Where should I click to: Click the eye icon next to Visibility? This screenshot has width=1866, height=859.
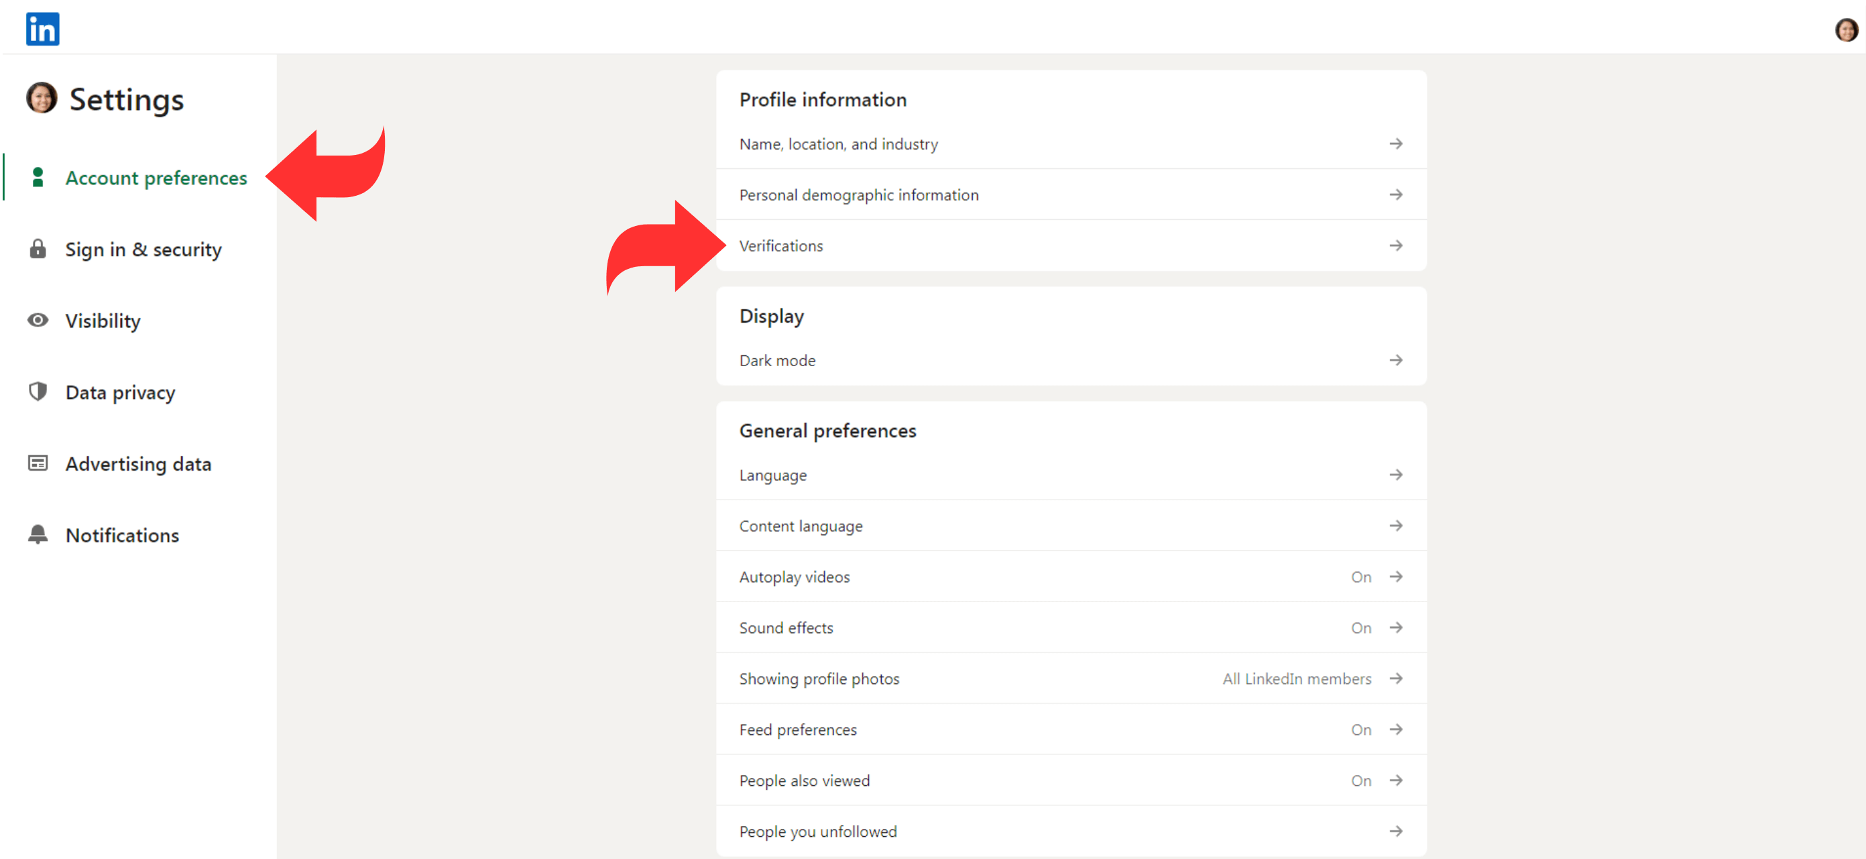pyautogui.click(x=38, y=320)
